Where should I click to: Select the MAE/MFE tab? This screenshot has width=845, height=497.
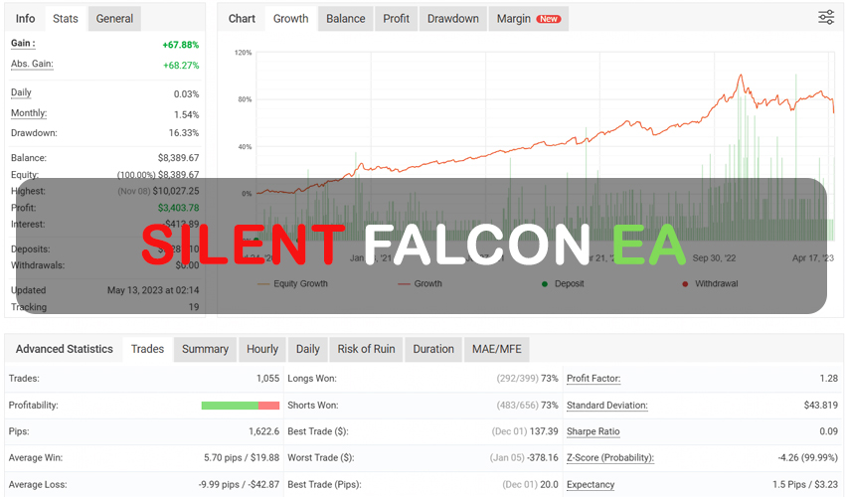(496, 349)
